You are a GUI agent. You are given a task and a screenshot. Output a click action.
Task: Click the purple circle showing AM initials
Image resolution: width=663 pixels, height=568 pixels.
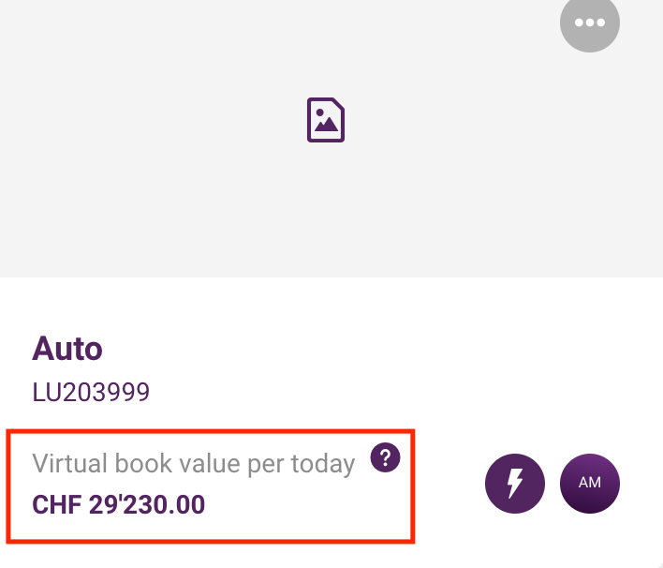pos(589,484)
